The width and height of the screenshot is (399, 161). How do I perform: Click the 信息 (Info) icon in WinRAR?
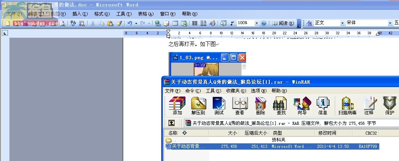click(x=323, y=106)
